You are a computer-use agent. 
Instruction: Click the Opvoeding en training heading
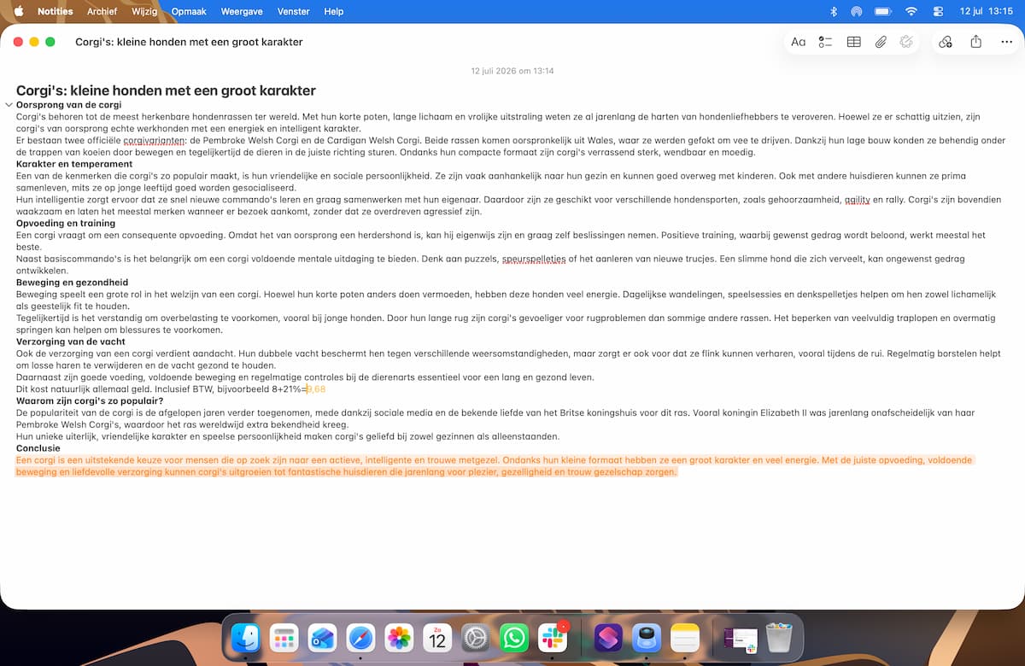click(x=66, y=223)
